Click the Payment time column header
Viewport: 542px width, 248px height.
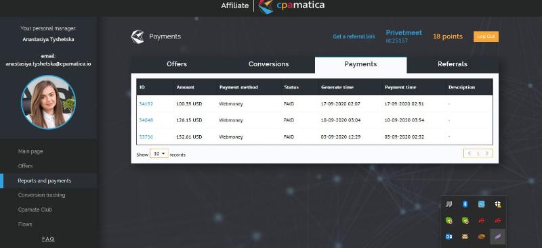click(x=400, y=87)
